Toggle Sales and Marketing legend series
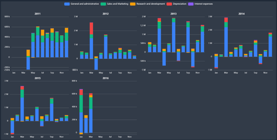 click(115, 4)
